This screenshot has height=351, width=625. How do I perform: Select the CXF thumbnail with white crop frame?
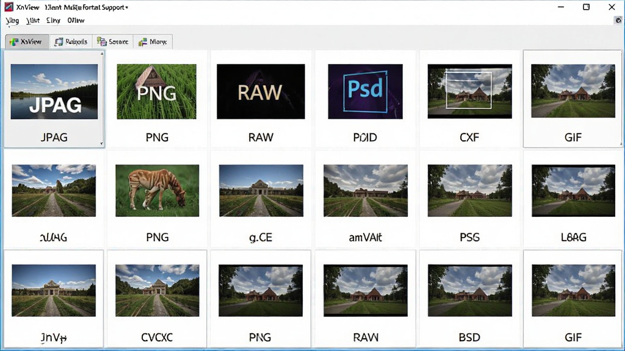click(469, 91)
